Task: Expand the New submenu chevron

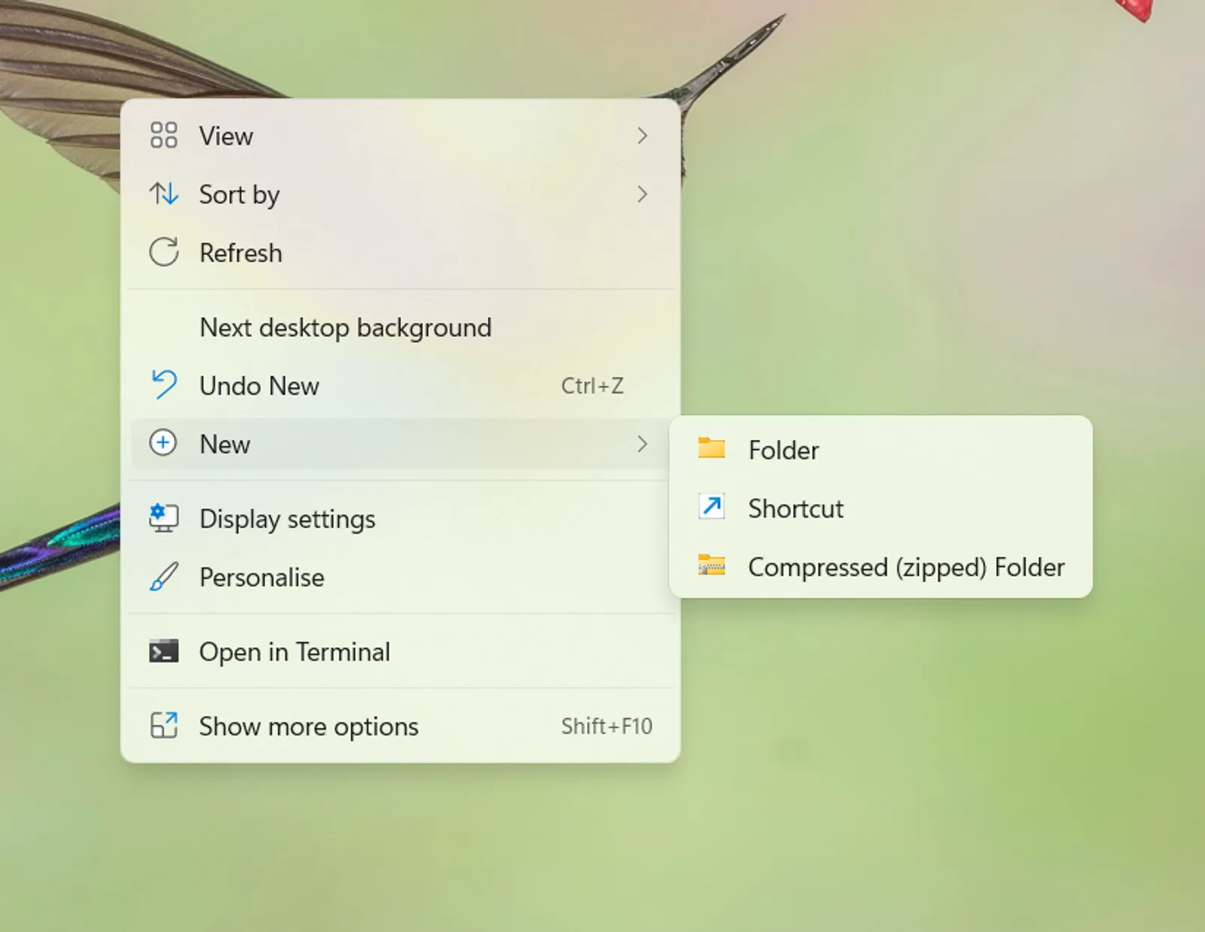Action: tap(642, 444)
